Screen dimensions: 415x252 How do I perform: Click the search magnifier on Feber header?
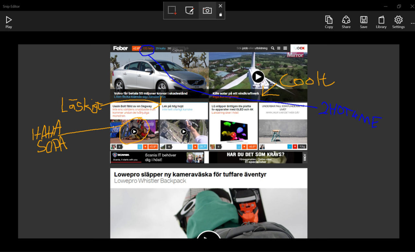click(273, 48)
